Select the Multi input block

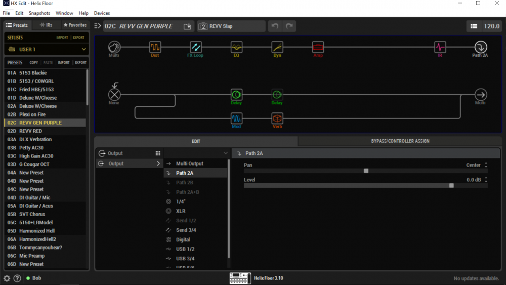click(x=114, y=47)
